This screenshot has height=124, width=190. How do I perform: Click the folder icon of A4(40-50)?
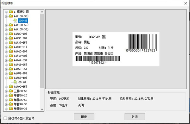coord(11,51)
